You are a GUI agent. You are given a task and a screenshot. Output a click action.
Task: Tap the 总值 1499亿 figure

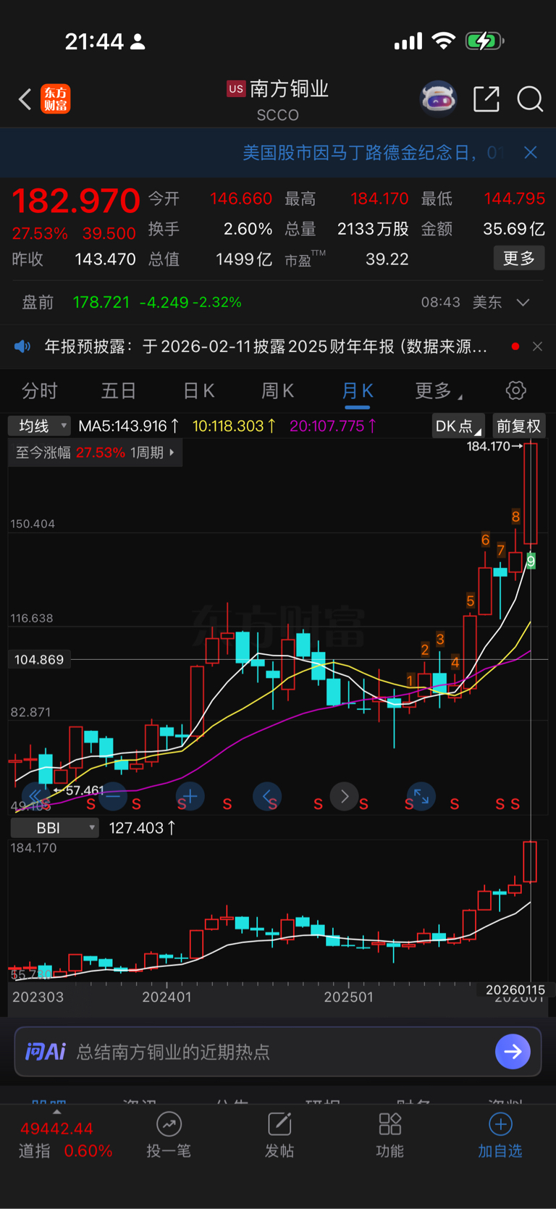click(x=244, y=259)
